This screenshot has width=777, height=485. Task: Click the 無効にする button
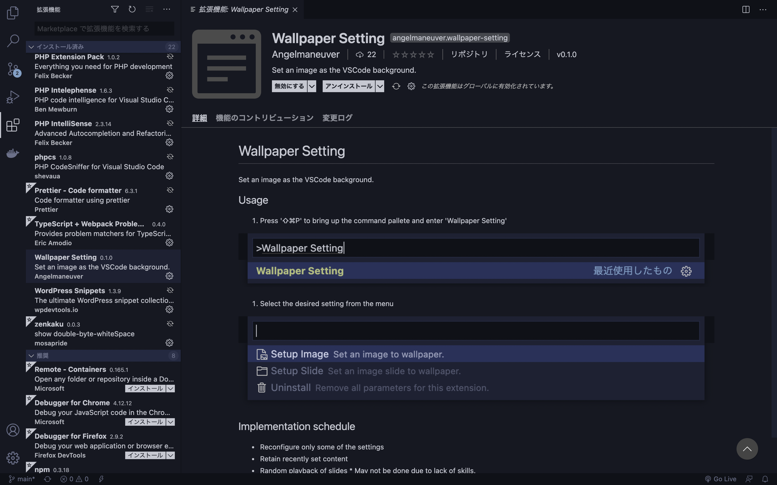(289, 86)
